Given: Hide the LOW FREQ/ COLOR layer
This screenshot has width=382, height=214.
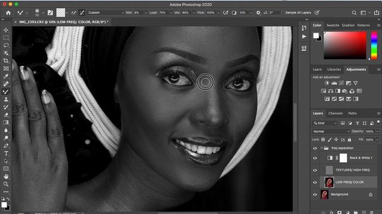Looking at the screenshot, I should click(315, 182).
